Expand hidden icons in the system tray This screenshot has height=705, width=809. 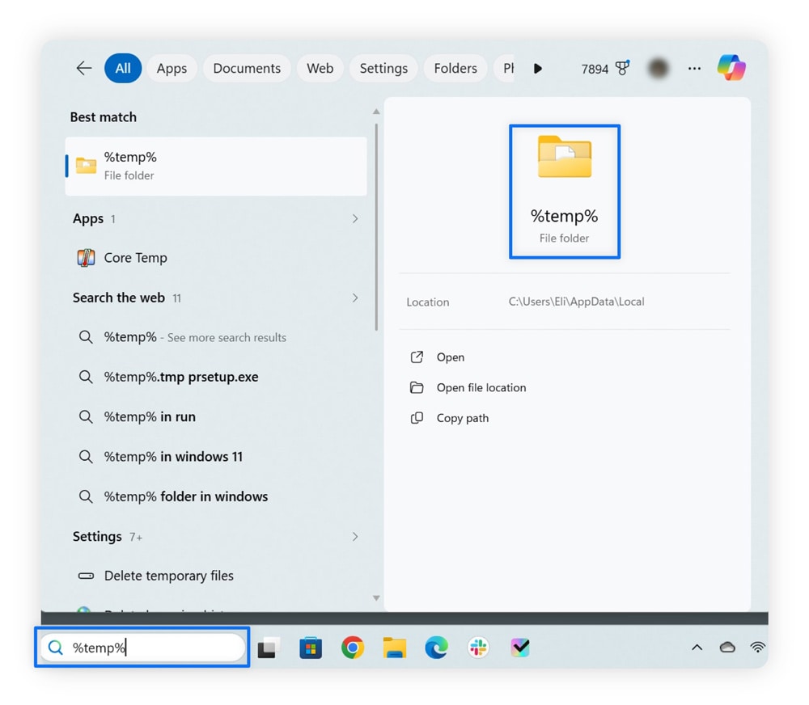[x=697, y=647]
